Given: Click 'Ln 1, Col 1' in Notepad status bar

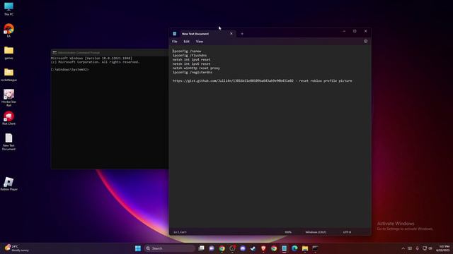Looking at the screenshot, I should point(180,232).
